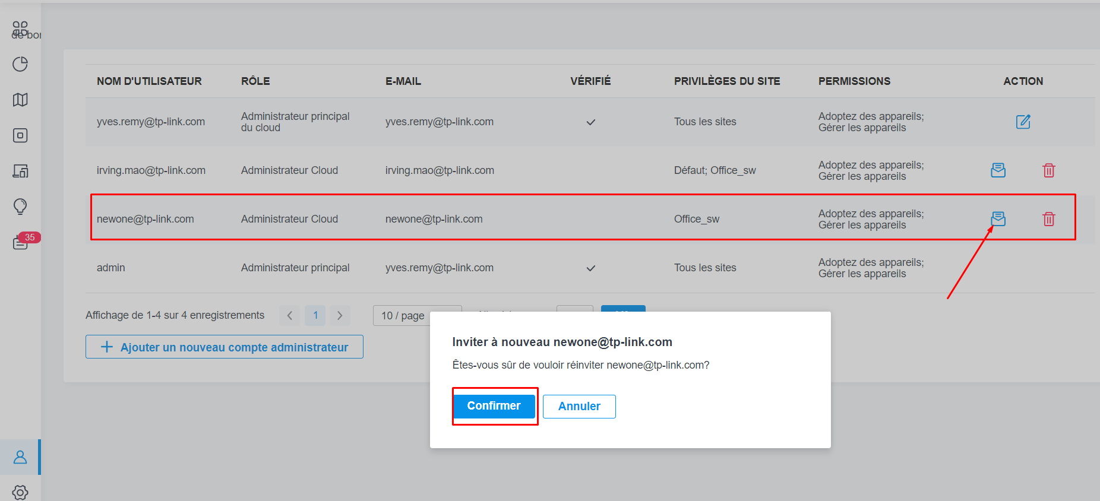This screenshot has width=1100, height=501.
Task: Re-invite irving.mao@tp-link.com via mail icon
Action: pos(998,170)
